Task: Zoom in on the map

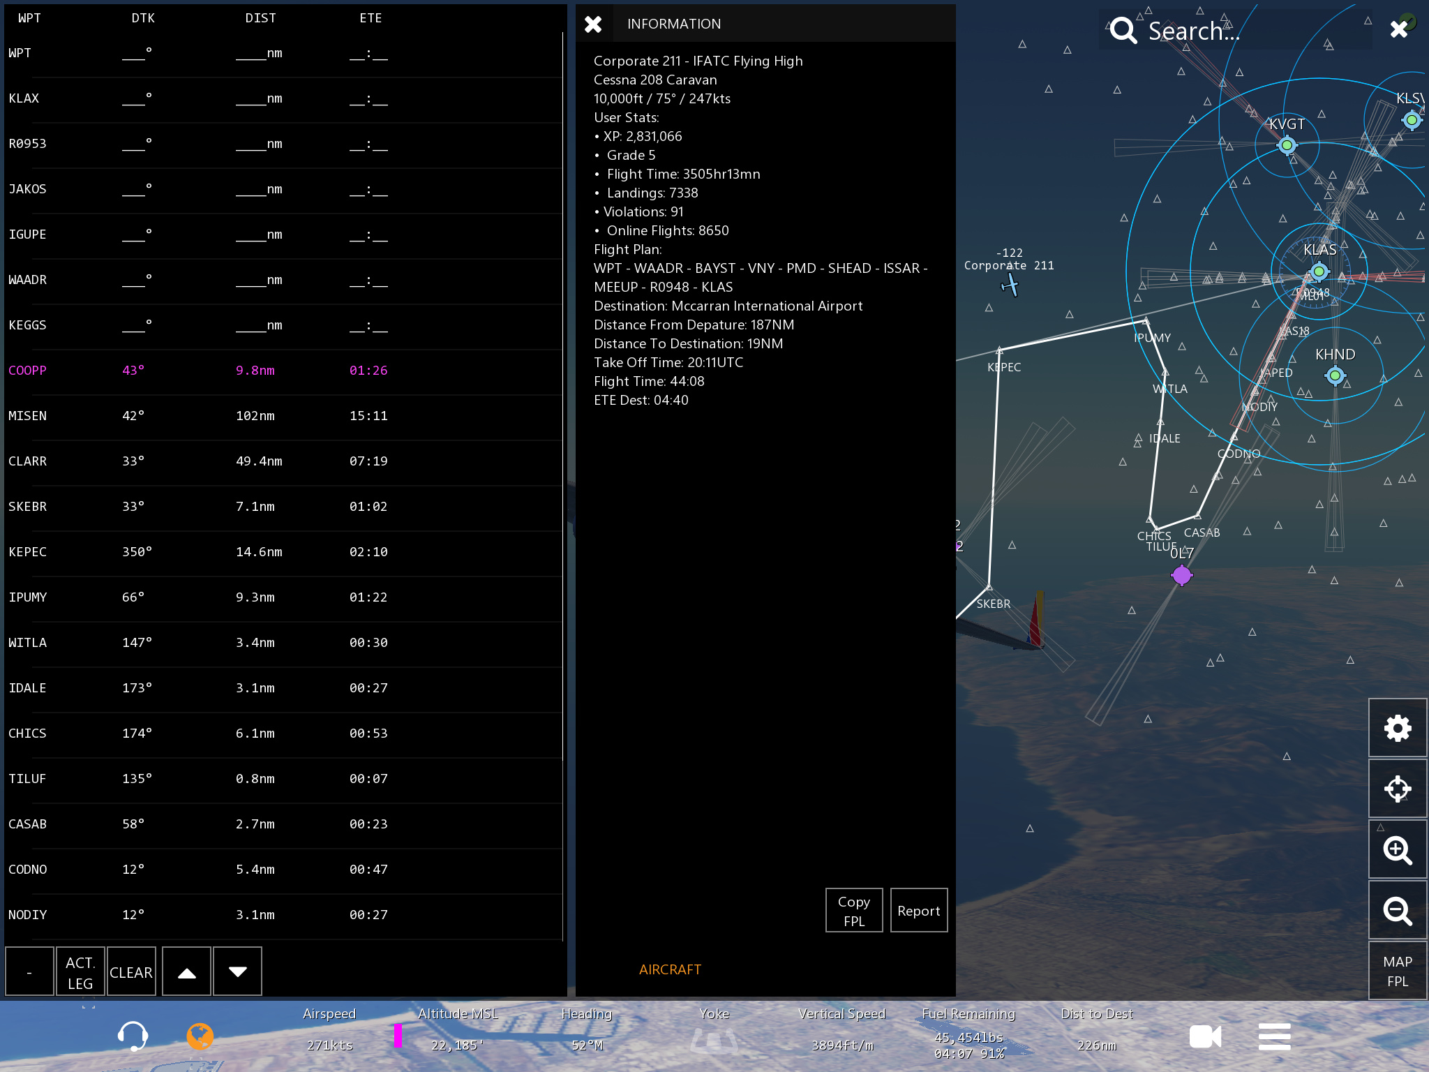Action: 1397,850
